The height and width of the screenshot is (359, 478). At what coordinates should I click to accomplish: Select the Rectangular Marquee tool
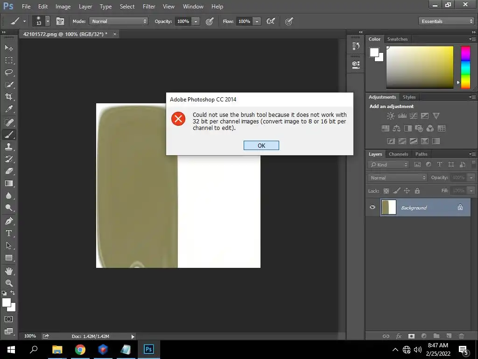point(9,60)
